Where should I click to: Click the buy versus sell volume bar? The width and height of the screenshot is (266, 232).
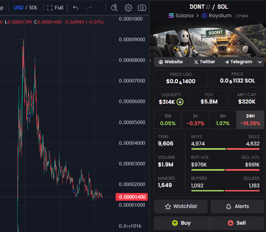click(225, 170)
